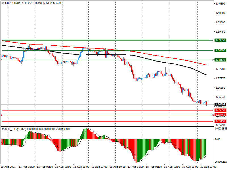The width and height of the screenshot is (227, 170).
Task: Click the 13 Aug 10:00 time axis label
Action: (x=81, y=167)
